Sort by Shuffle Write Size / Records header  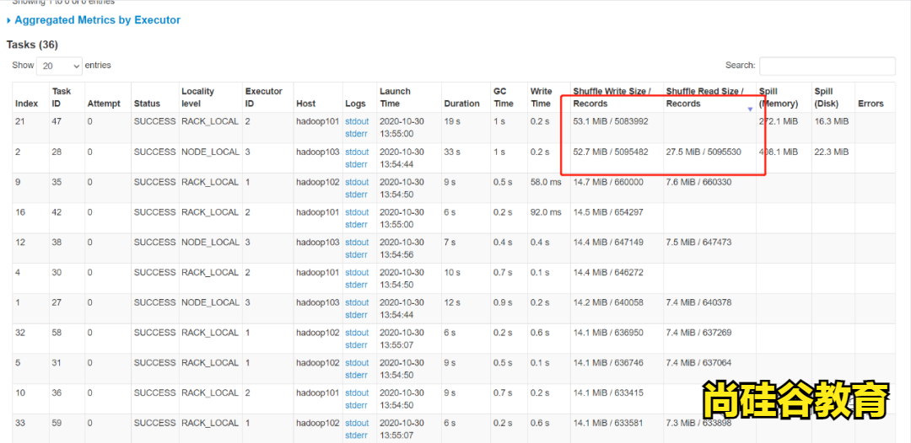click(x=612, y=98)
